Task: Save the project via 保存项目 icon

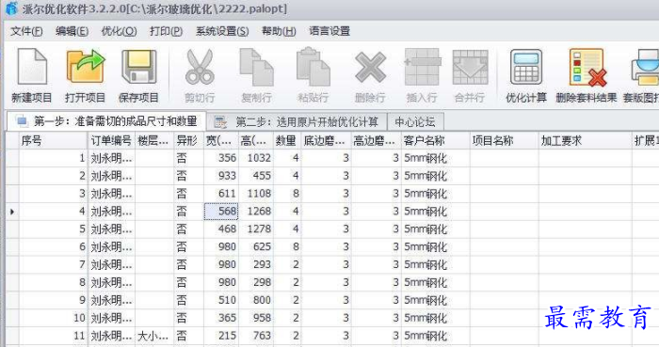Action: tap(138, 67)
